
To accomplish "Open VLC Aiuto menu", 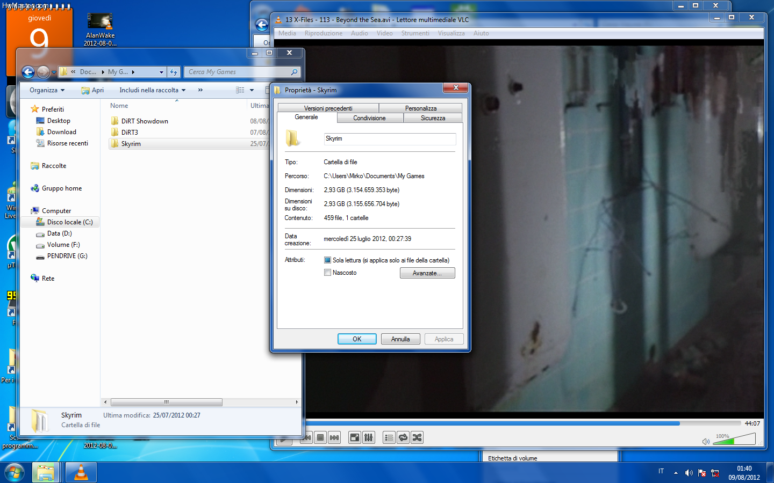I will click(481, 33).
